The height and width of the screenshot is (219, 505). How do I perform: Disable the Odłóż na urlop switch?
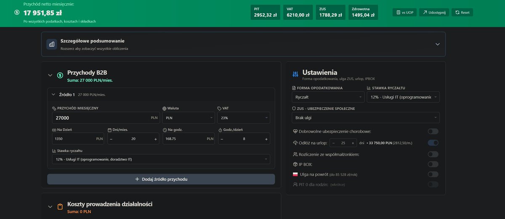(433, 143)
